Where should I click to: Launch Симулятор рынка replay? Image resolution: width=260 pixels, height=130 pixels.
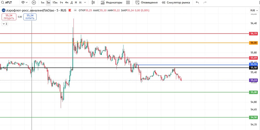tap(176, 3)
